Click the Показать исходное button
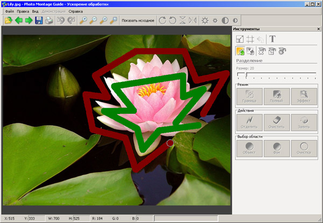Image resolution: width=323 pixels, height=223 pixels. pos(137,20)
